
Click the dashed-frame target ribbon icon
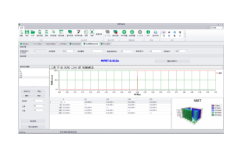click(92, 32)
